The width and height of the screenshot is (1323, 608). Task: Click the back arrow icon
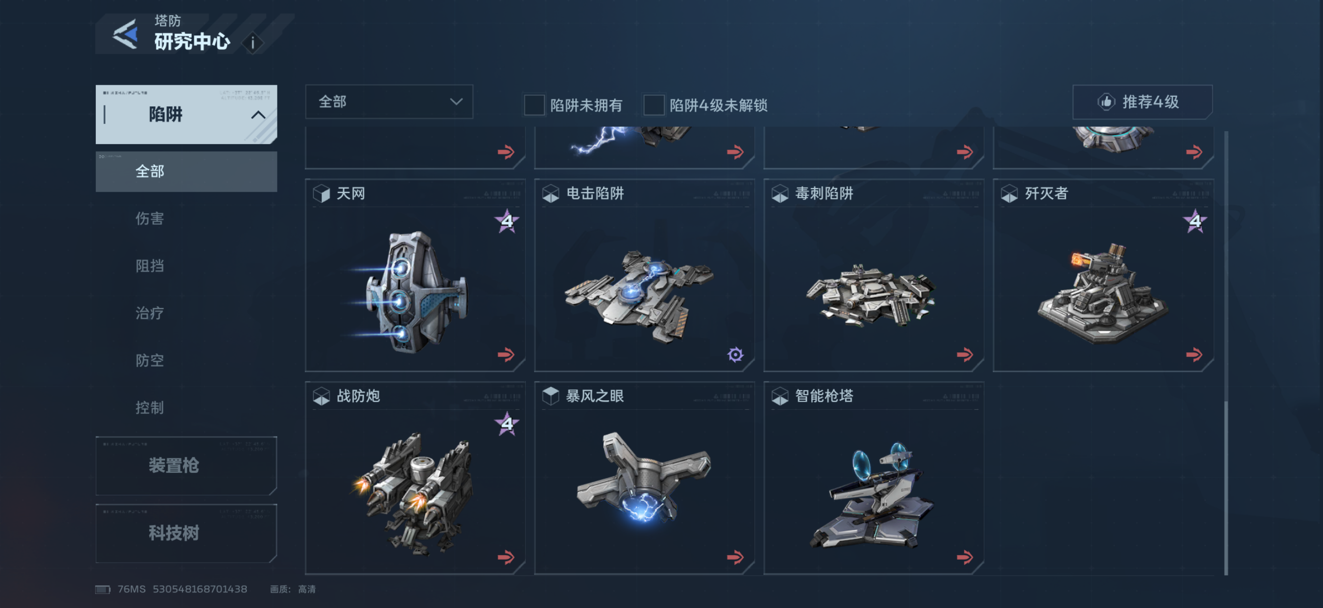tap(126, 35)
